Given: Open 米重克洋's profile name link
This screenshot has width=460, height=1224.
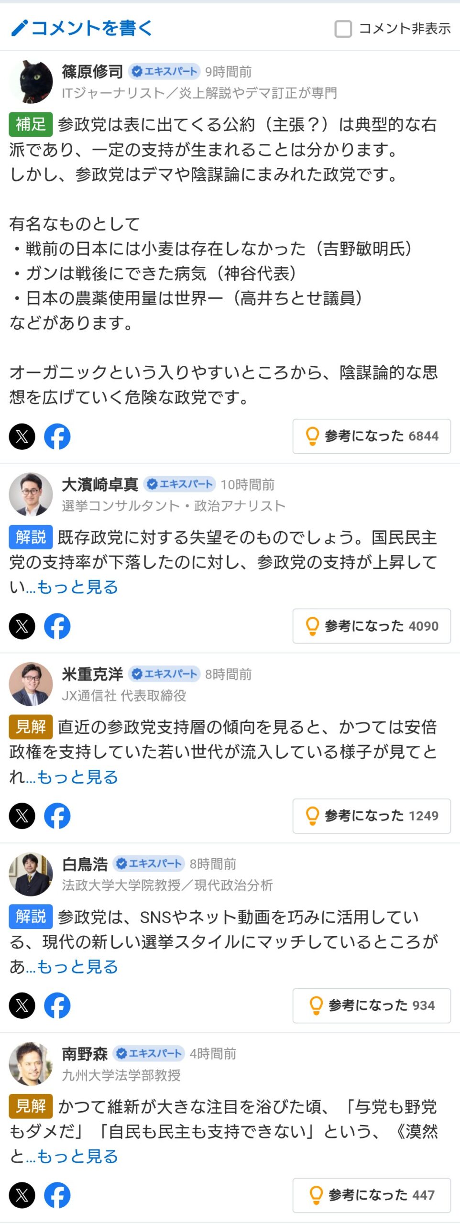Looking at the screenshot, I should point(92,674).
